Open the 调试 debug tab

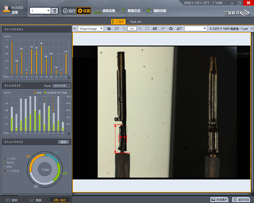point(60,200)
